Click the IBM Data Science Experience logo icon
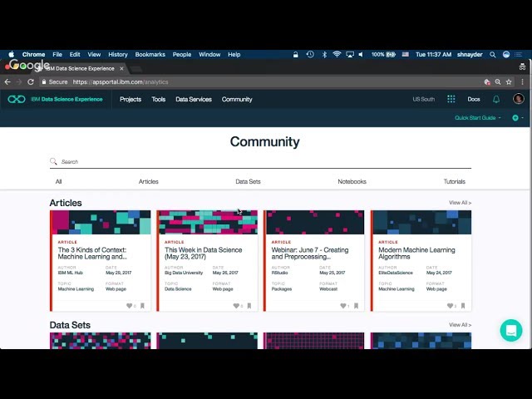Viewport: 532px width, 399px height. point(17,100)
